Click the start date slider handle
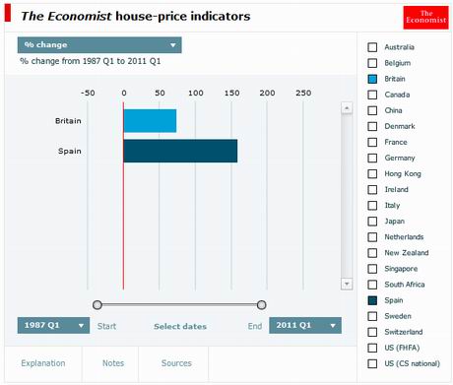Viewport: 453px width, 385px height. point(97,305)
